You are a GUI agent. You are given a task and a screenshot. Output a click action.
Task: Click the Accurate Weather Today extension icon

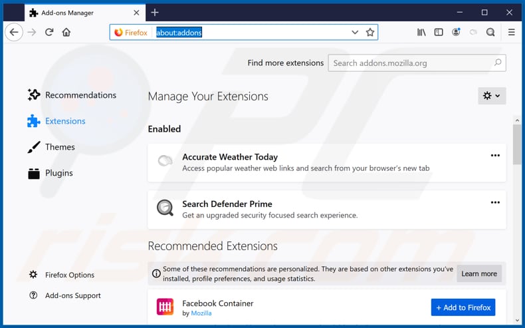click(x=165, y=161)
